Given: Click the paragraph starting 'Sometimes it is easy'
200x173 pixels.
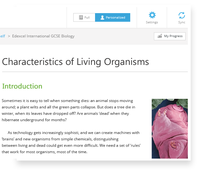Looking at the screenshot, I should coord(68,110).
